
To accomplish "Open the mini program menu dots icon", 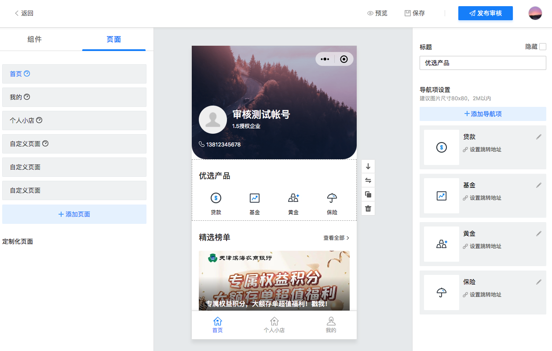I will [325, 59].
